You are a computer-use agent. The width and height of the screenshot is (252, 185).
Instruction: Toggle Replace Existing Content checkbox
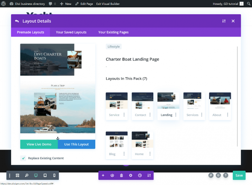[23, 158]
